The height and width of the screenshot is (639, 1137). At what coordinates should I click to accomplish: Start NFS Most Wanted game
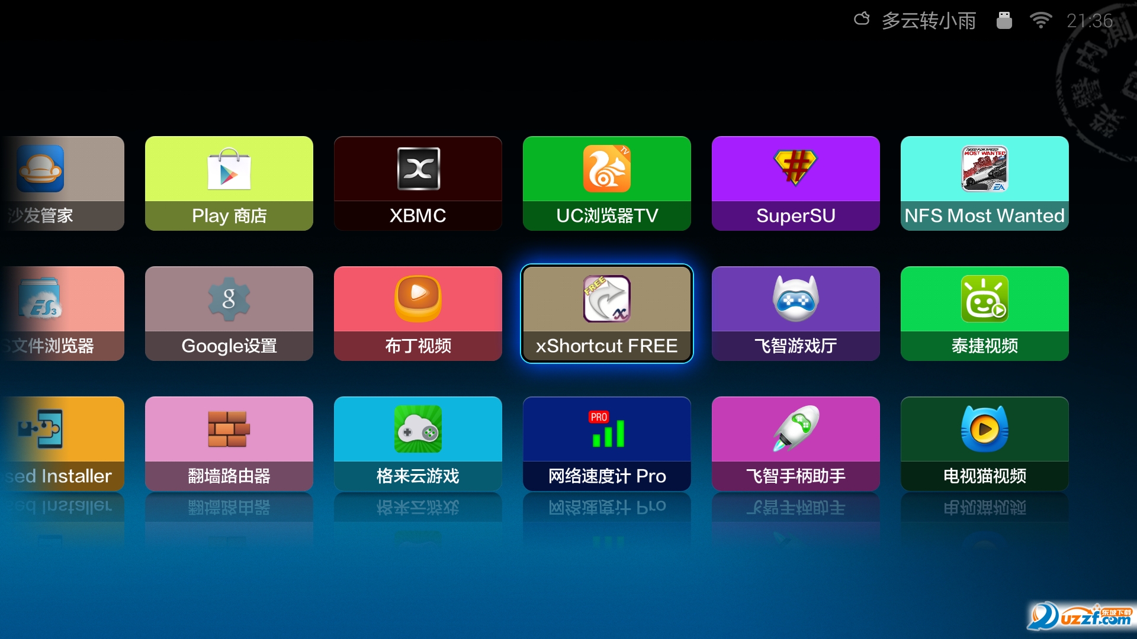coord(984,183)
